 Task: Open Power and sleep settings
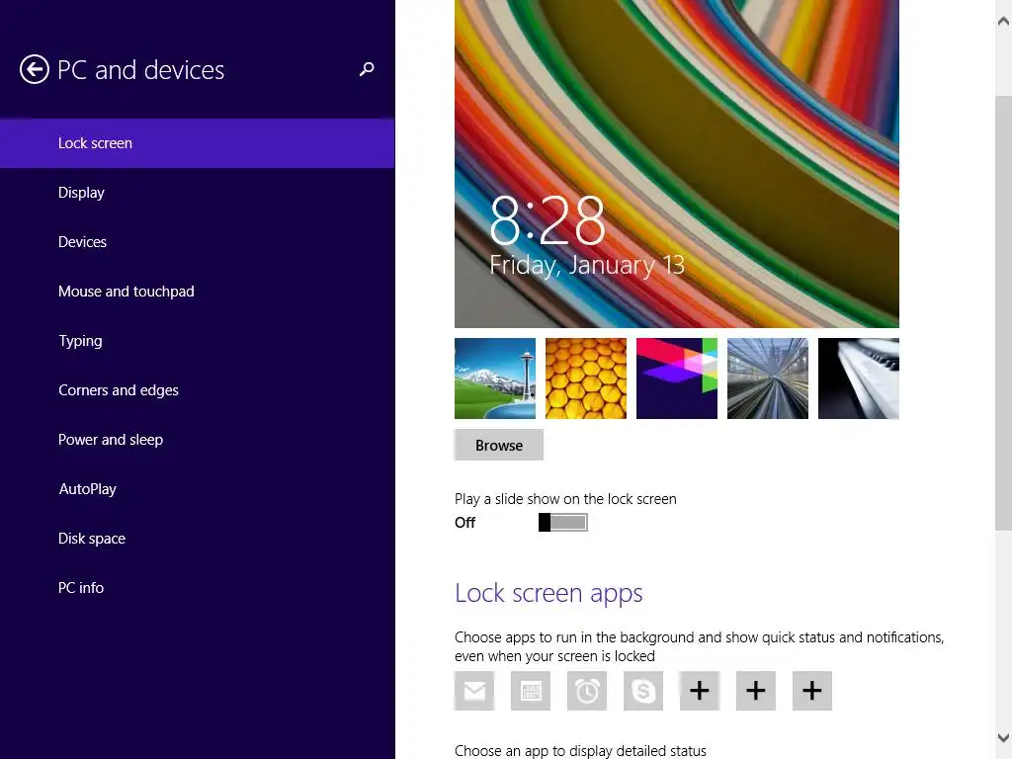click(x=198, y=440)
